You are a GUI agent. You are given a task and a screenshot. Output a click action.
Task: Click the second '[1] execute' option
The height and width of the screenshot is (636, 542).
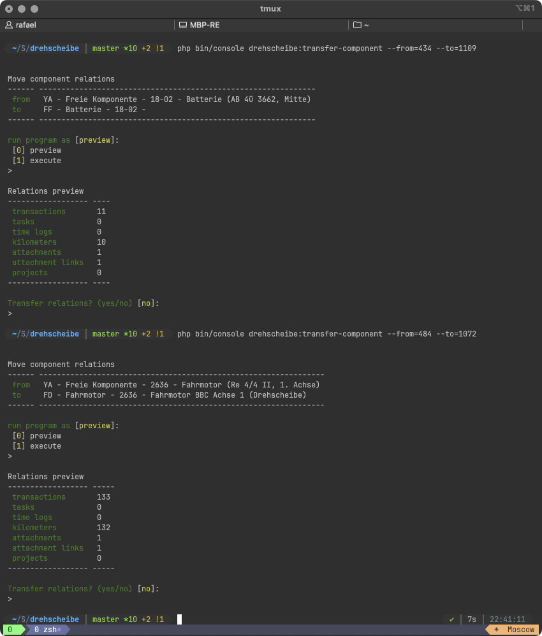coord(37,446)
